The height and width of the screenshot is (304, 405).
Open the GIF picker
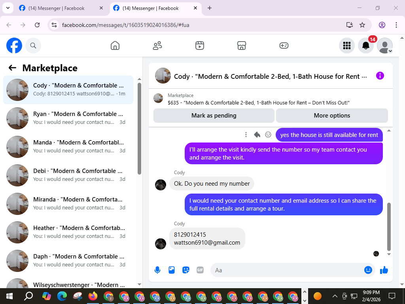click(x=200, y=270)
